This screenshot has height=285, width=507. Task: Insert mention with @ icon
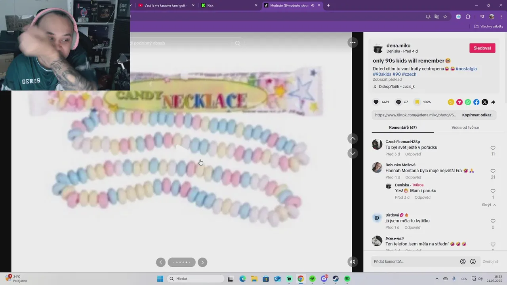pos(463,262)
